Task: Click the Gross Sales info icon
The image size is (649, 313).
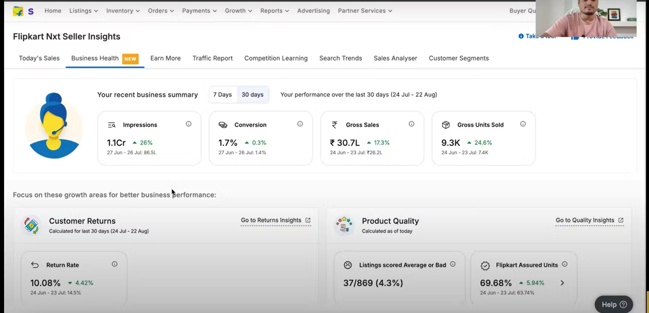Action: 412,124
